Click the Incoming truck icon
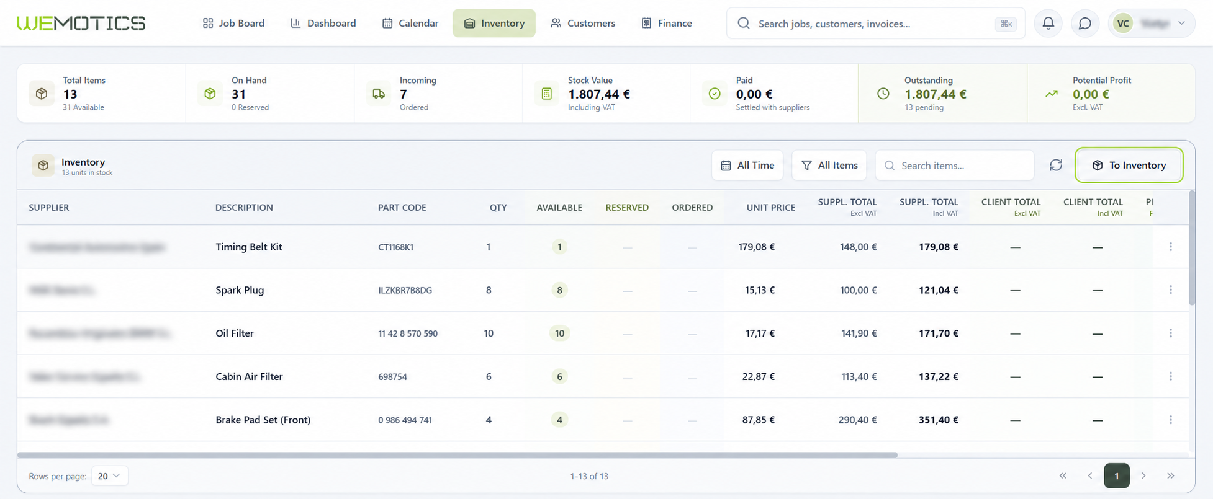This screenshot has width=1213, height=499. (379, 94)
